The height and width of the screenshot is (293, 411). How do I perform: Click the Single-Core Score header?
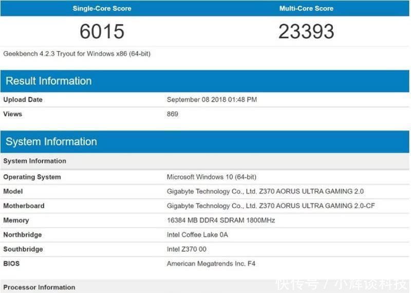tap(102, 8)
